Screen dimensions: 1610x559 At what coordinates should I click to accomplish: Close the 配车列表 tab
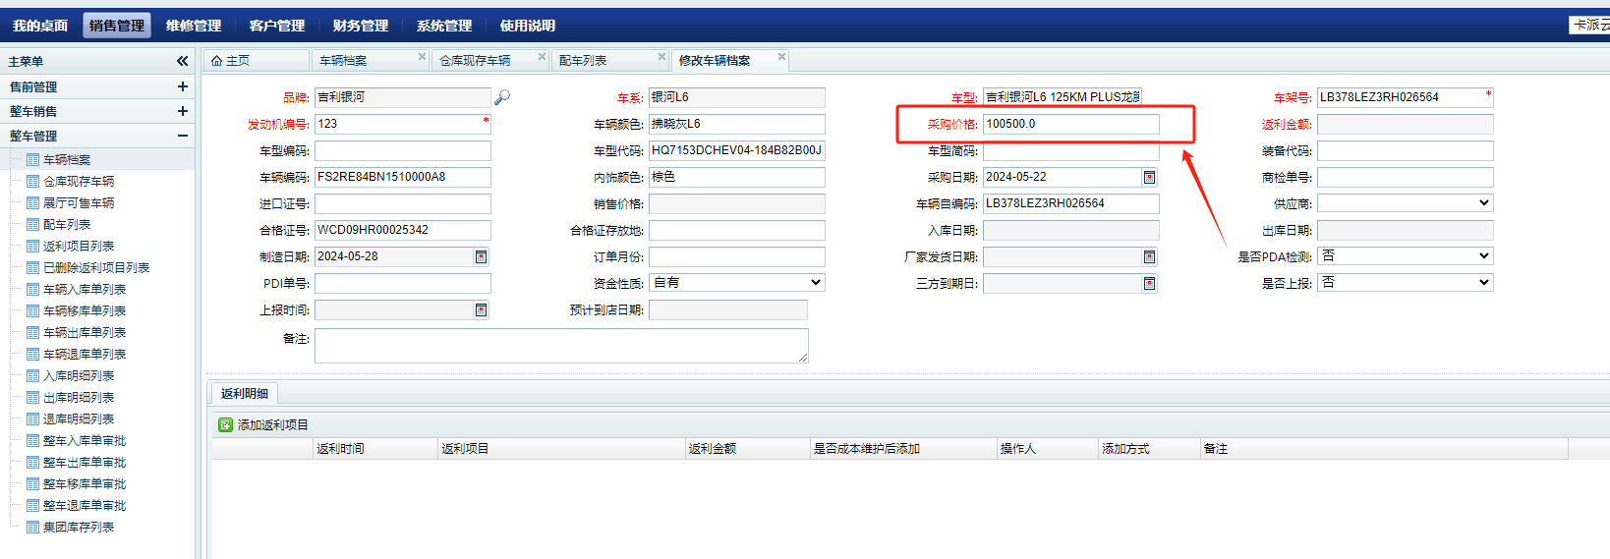point(661,57)
